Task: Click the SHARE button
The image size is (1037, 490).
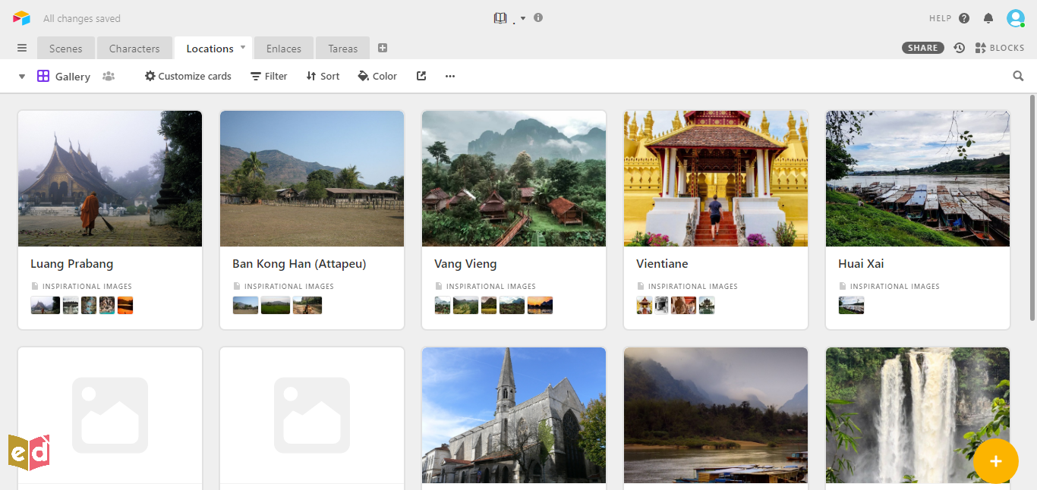Action: coord(922,48)
